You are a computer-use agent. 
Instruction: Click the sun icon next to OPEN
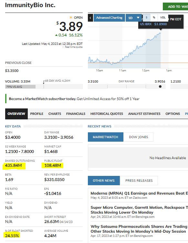pos(71,17)
